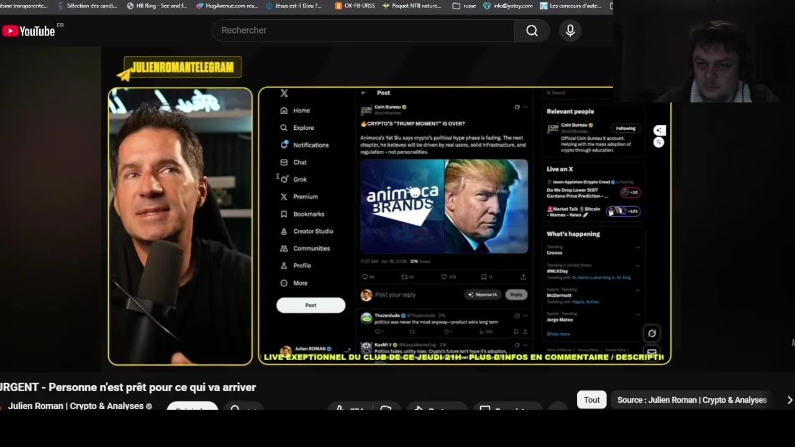This screenshot has height=447, width=795.
Task: Open the Animoca Brands / Trump image
Action: click(444, 206)
